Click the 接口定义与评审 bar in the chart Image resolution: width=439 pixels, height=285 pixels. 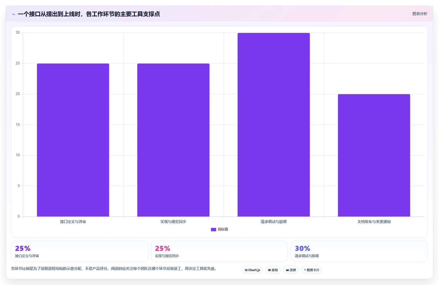point(73,140)
